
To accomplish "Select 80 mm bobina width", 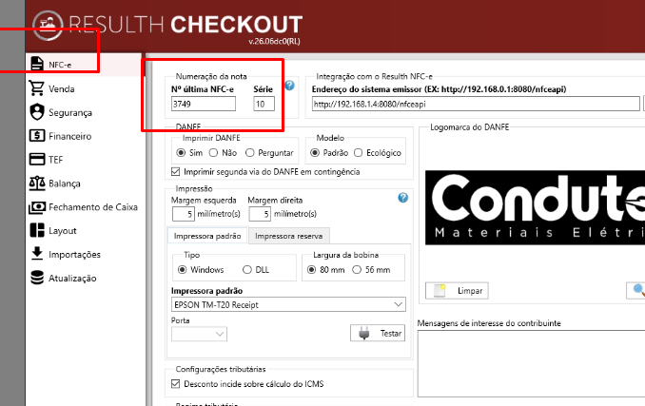I will pyautogui.click(x=311, y=270).
